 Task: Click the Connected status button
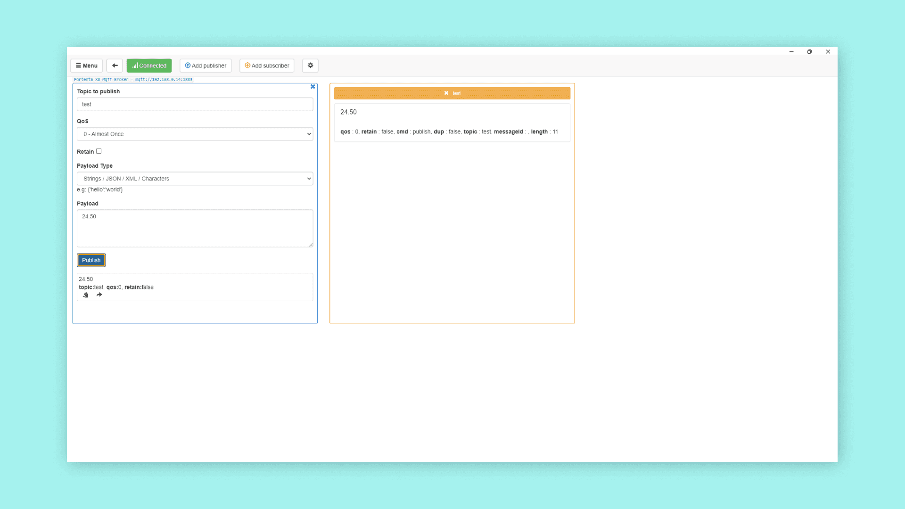tap(149, 66)
